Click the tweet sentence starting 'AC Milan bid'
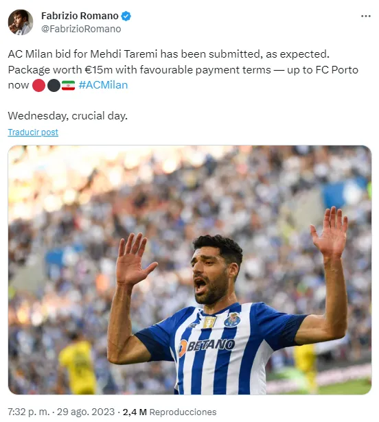The width and height of the screenshot is (379, 422). click(169, 54)
